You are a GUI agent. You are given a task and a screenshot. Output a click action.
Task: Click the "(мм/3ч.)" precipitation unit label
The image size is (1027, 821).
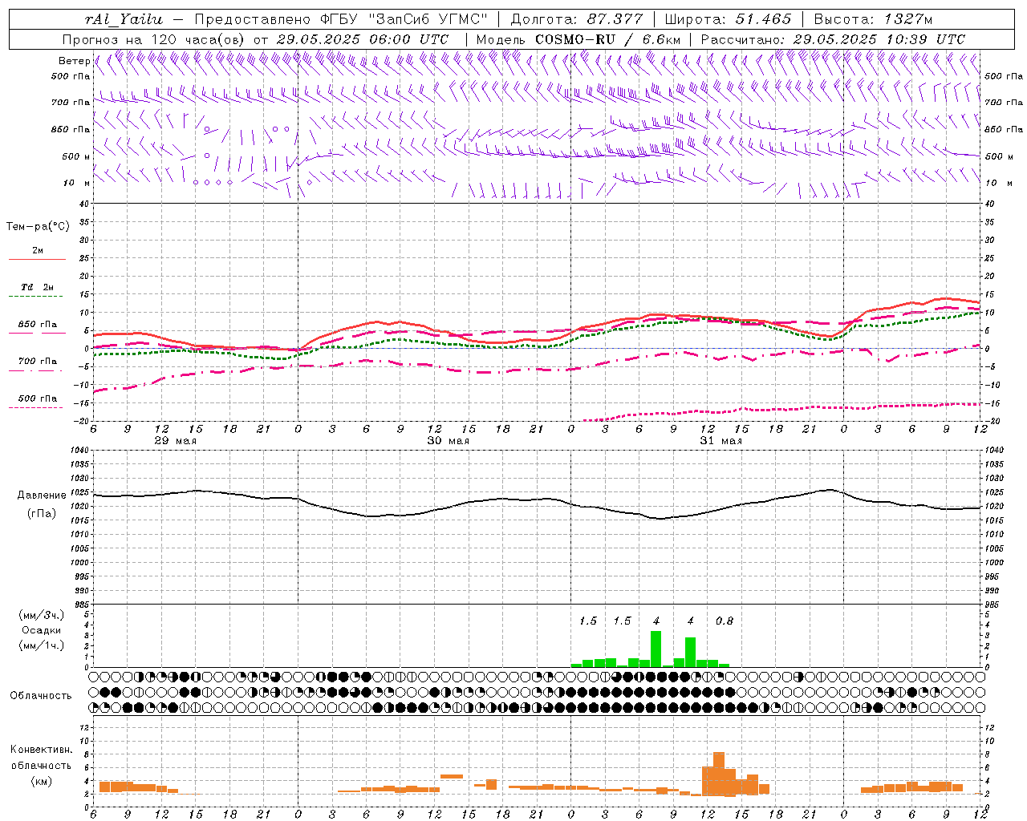(x=42, y=615)
